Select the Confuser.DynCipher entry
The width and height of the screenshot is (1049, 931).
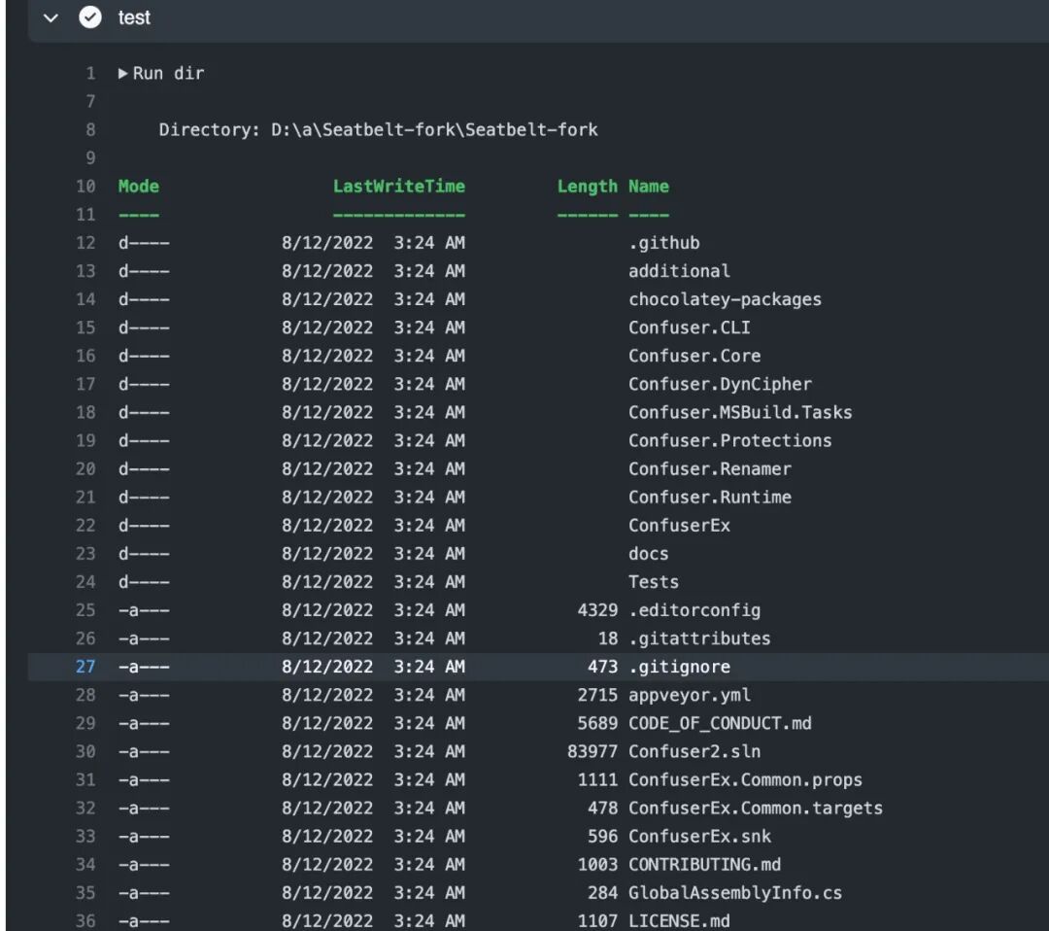(720, 385)
